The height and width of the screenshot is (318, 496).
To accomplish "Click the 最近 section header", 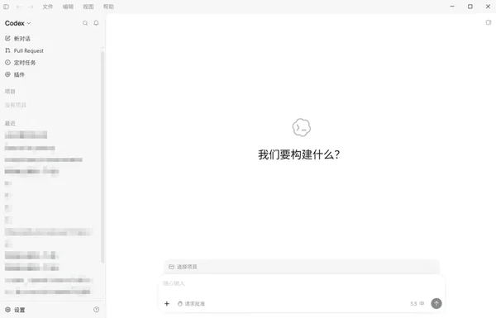I will 10,123.
